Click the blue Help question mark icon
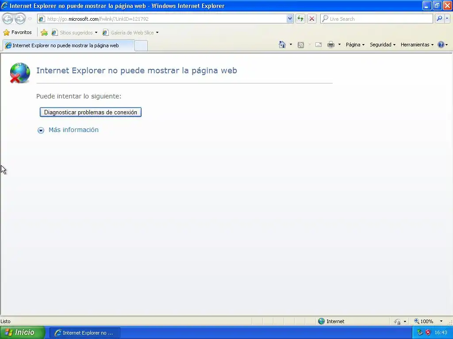Image resolution: width=453 pixels, height=339 pixels. click(441, 45)
